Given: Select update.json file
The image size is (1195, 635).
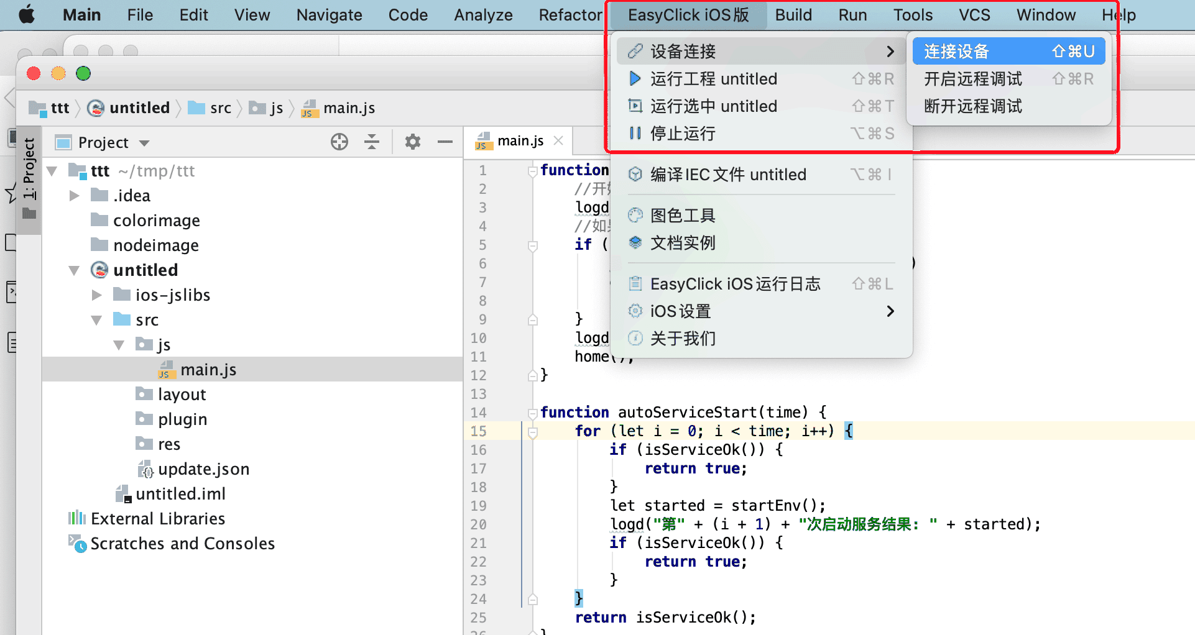Looking at the screenshot, I should (x=193, y=469).
